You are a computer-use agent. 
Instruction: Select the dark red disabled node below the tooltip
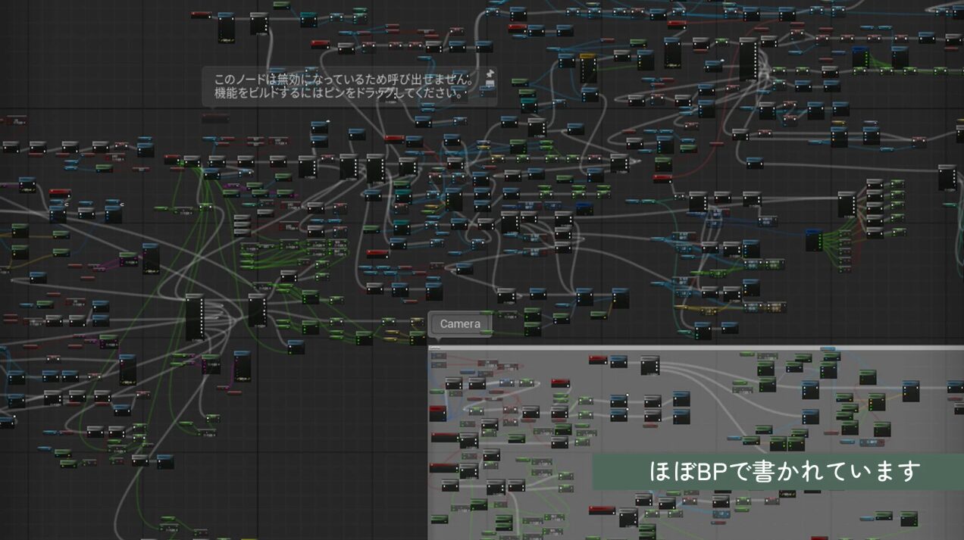(x=214, y=118)
